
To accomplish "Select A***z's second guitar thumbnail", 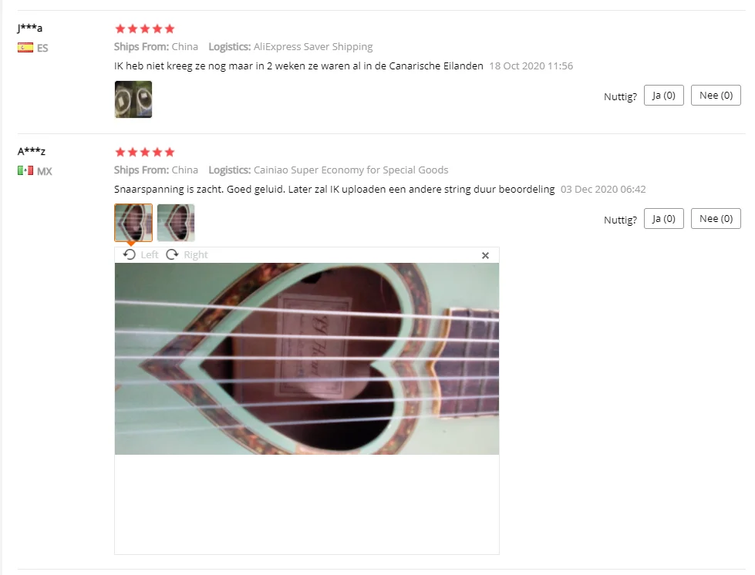I will [176, 223].
